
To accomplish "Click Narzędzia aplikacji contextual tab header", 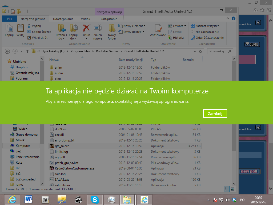I will click(x=109, y=12).
